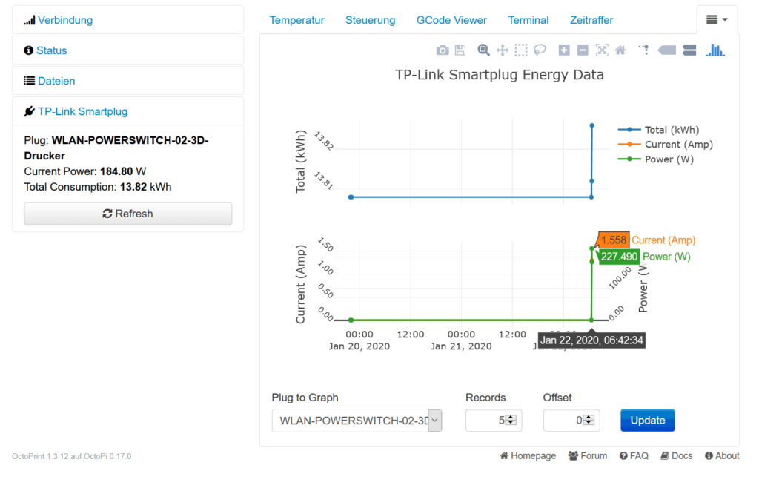
Task: Click the Jan 22, 2020 06:42:34 tooltip
Action: [591, 340]
